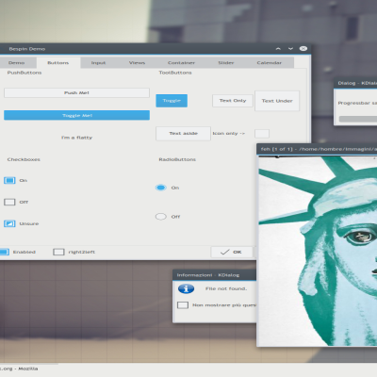Select the Off radio button
Screen dimensions: 377x377
[x=161, y=217]
